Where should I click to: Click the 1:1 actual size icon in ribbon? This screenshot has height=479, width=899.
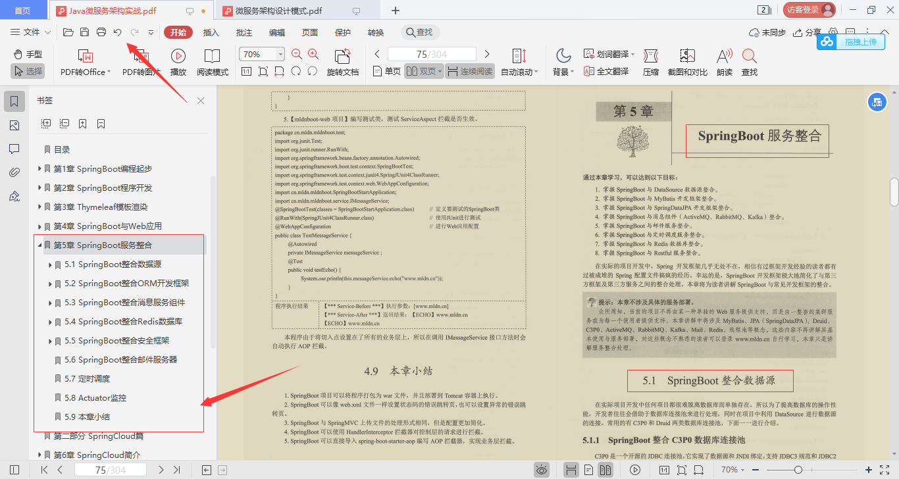(247, 71)
